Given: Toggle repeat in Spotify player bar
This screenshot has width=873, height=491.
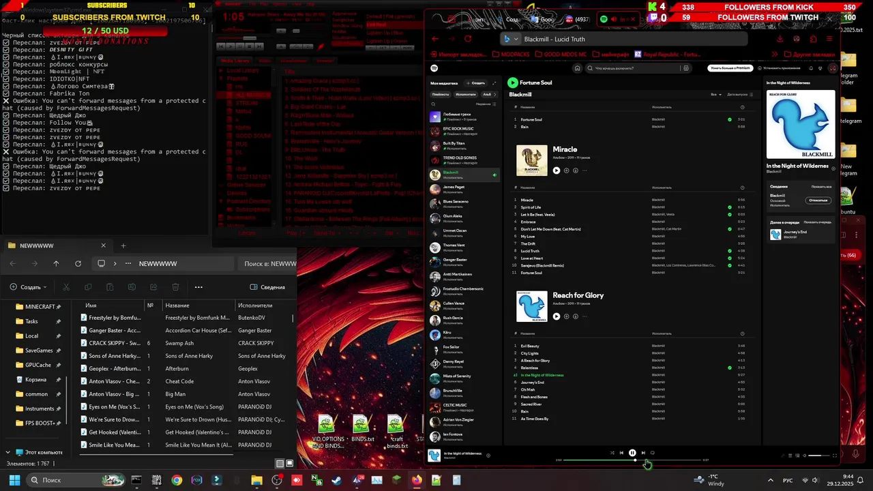Looking at the screenshot, I should coord(653,453).
